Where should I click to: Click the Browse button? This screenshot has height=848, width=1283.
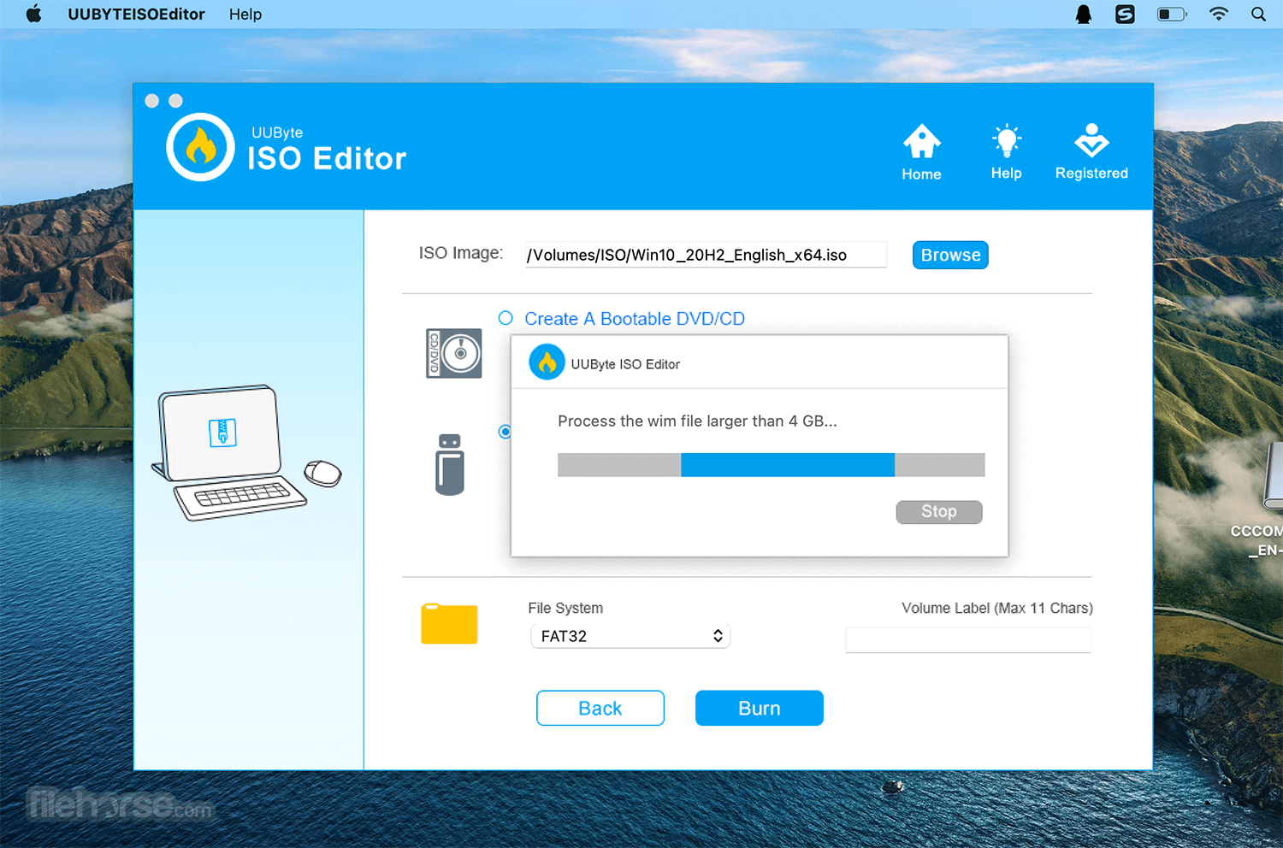point(950,255)
